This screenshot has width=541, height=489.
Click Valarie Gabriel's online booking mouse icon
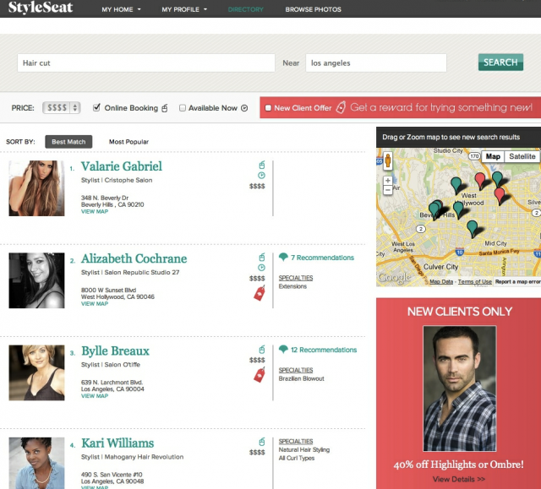pyautogui.click(x=262, y=165)
